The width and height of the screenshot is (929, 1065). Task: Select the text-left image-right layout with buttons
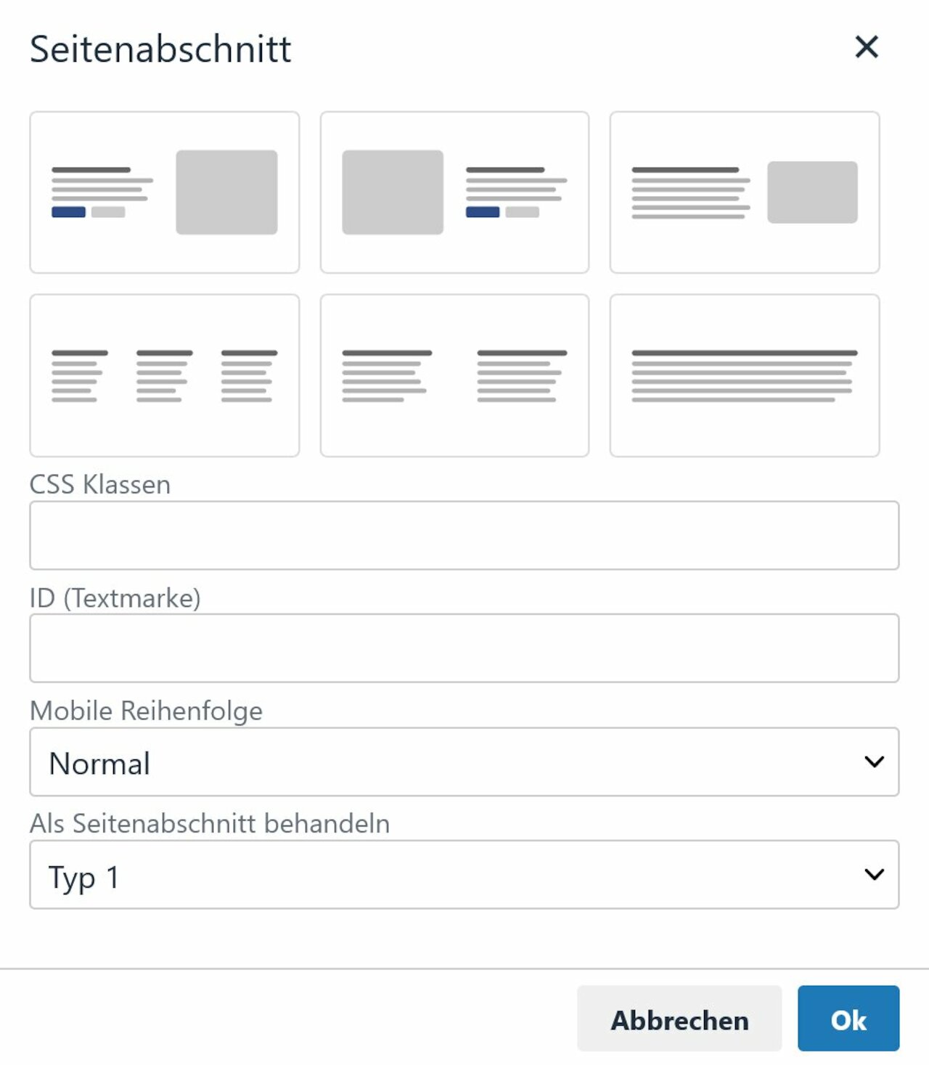(164, 192)
